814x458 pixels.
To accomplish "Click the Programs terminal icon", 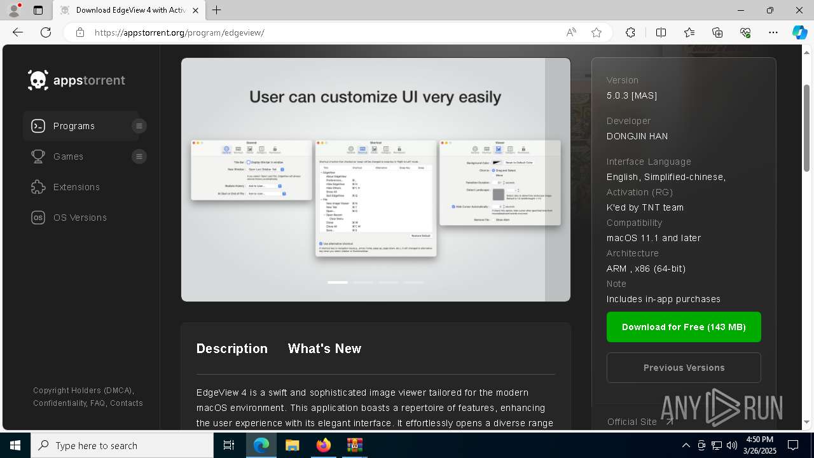I will click(38, 126).
